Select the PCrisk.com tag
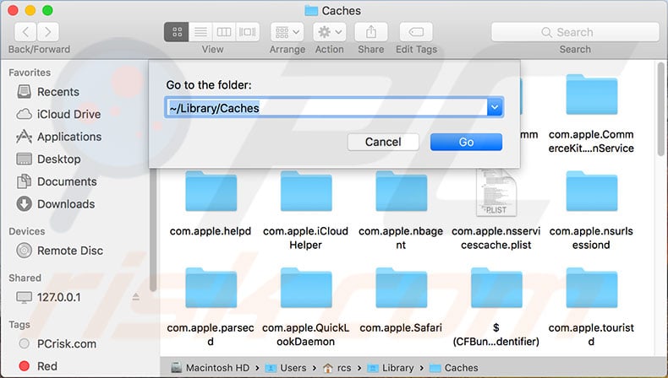 pos(58,343)
